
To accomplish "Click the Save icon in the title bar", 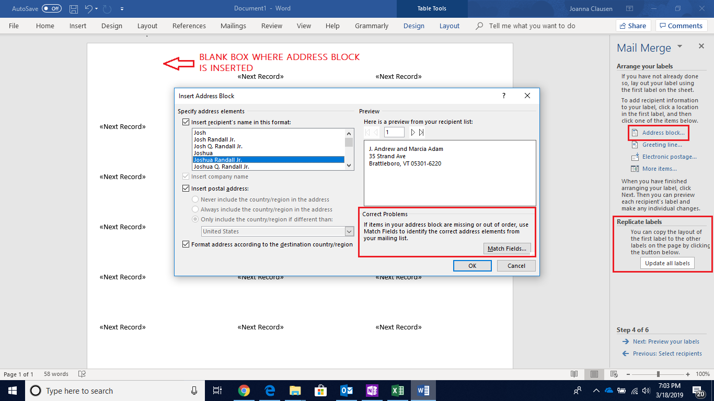I will (x=74, y=9).
